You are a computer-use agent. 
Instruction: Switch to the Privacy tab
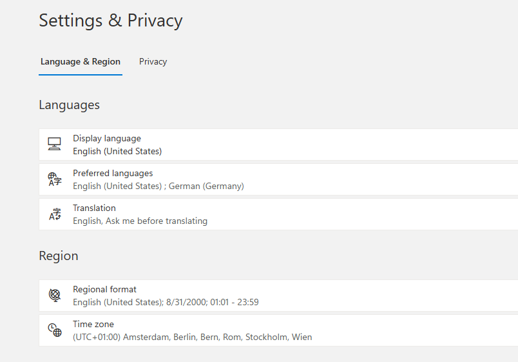[x=153, y=61]
